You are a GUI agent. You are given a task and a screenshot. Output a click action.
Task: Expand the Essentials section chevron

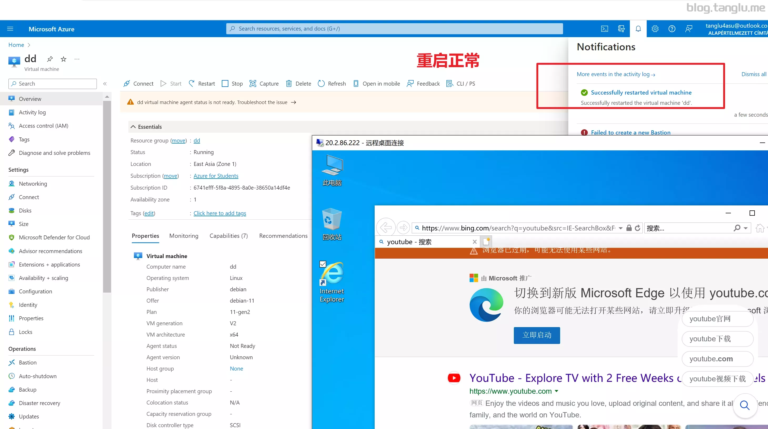click(133, 127)
